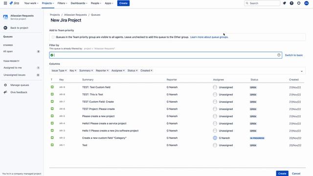Open Manage queues in sidebar

tap(20, 85)
